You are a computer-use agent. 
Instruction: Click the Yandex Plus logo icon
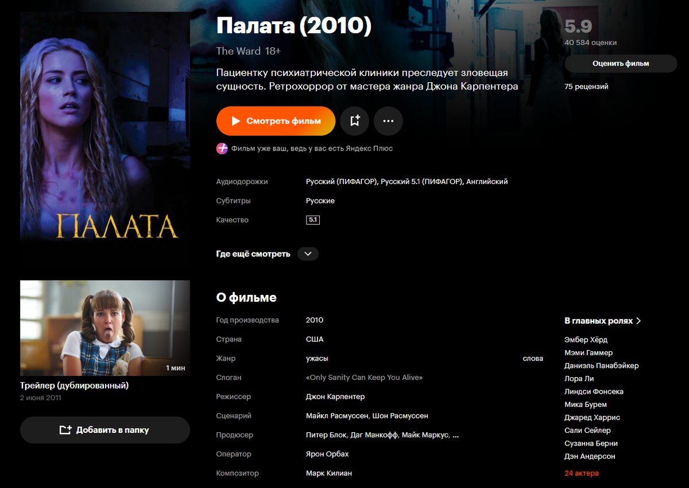coord(222,148)
